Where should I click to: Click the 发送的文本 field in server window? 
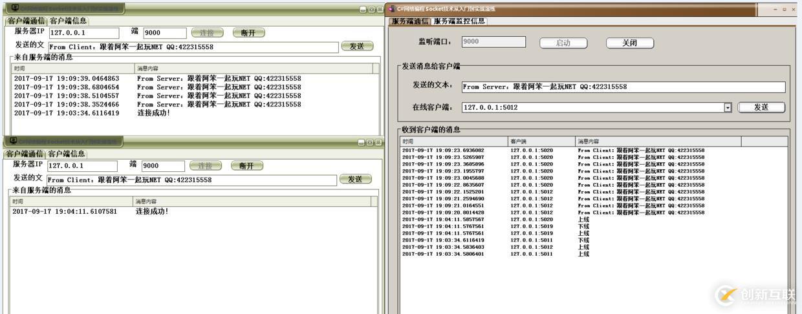tap(623, 87)
